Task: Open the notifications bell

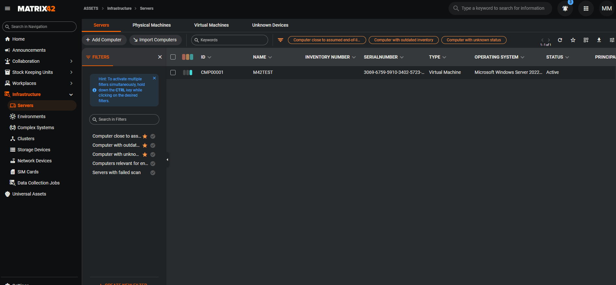Action: [565, 8]
